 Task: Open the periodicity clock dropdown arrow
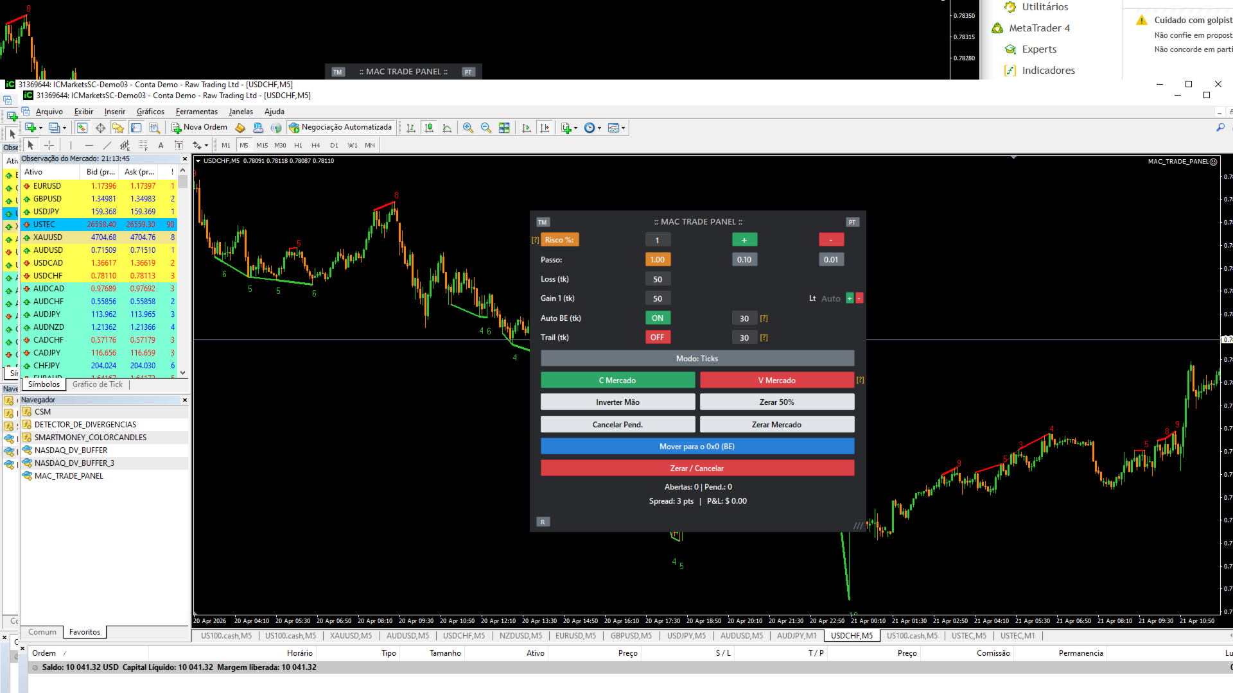[x=600, y=128]
